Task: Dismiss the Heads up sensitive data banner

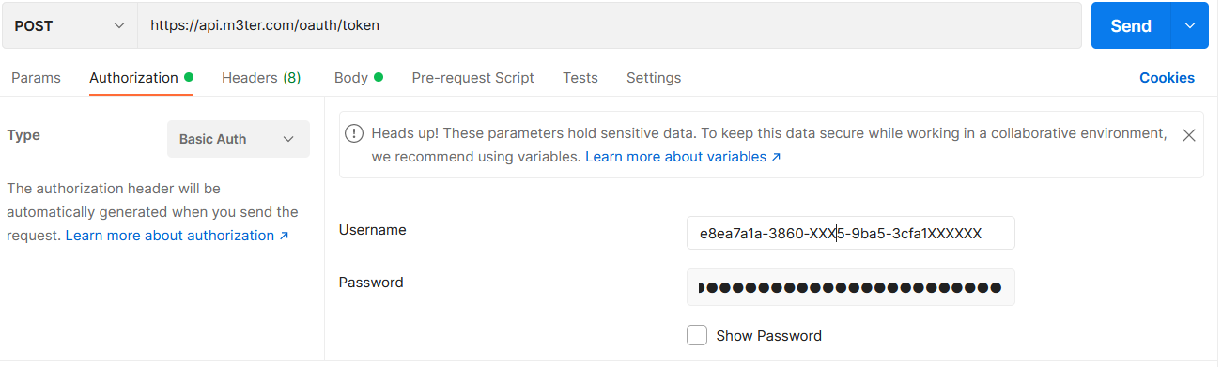Action: click(1188, 135)
